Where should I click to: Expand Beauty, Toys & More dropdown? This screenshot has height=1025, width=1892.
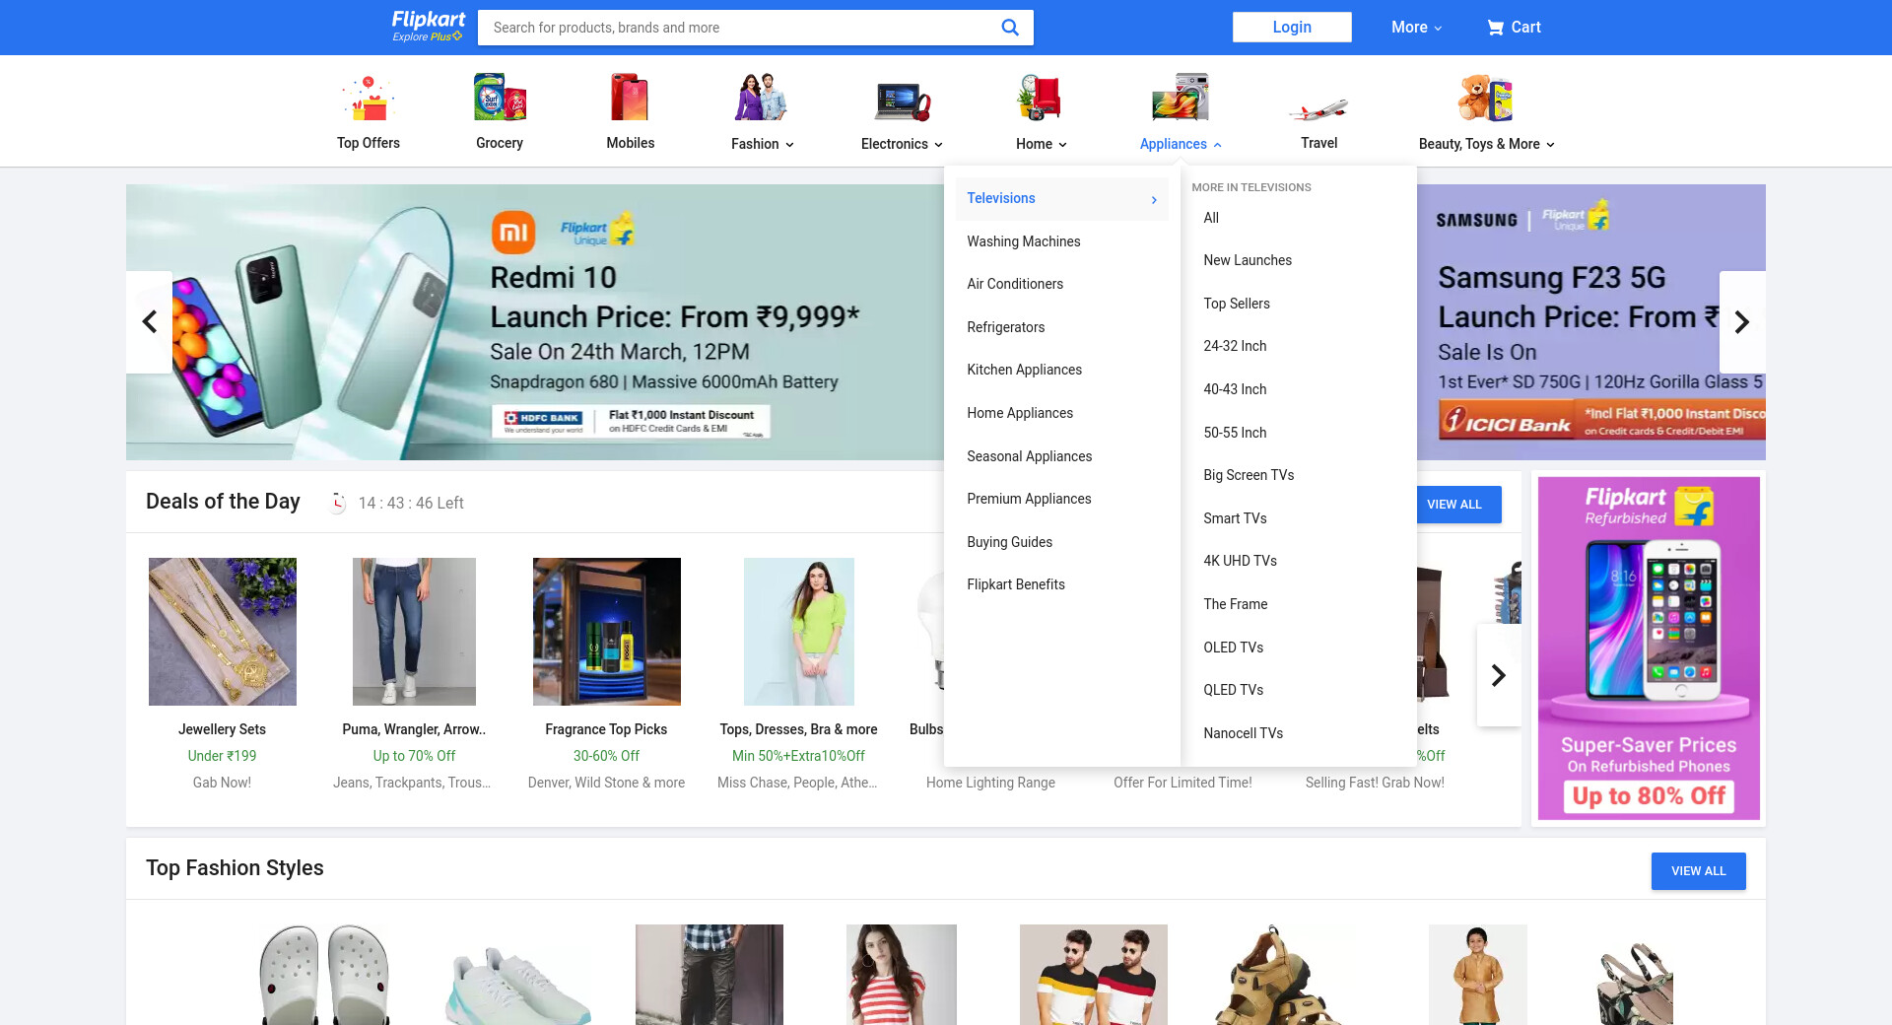[x=1486, y=144]
